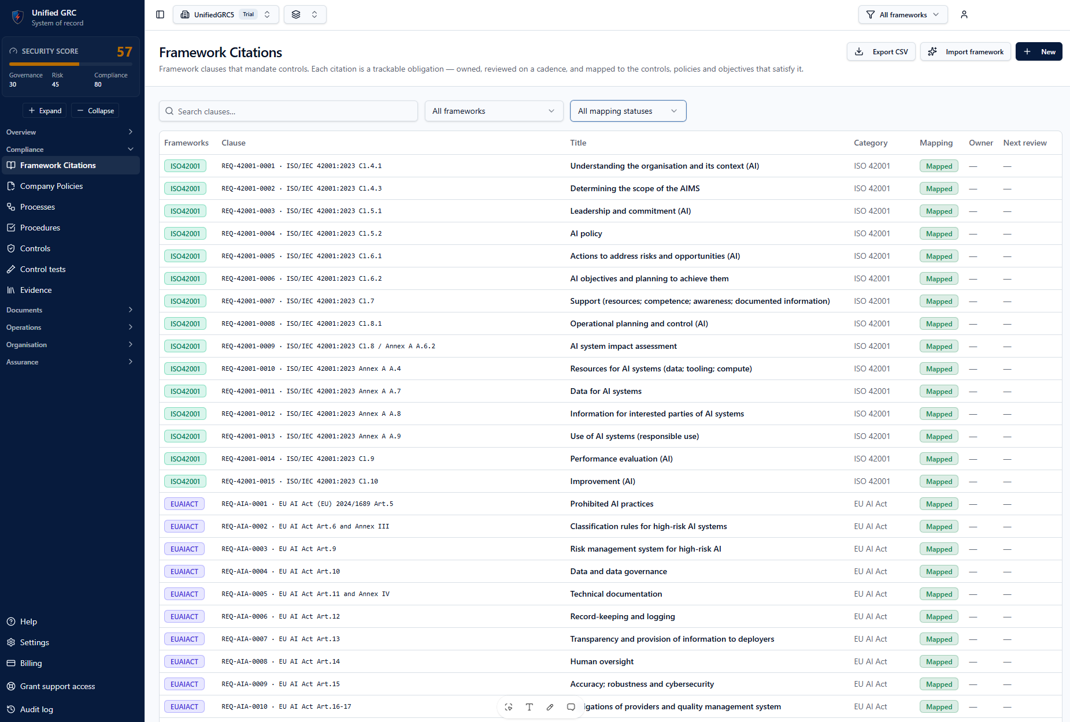This screenshot has height=722, width=1070.
Task: Select the comment bubble tool in floating toolbar
Action: click(x=571, y=707)
